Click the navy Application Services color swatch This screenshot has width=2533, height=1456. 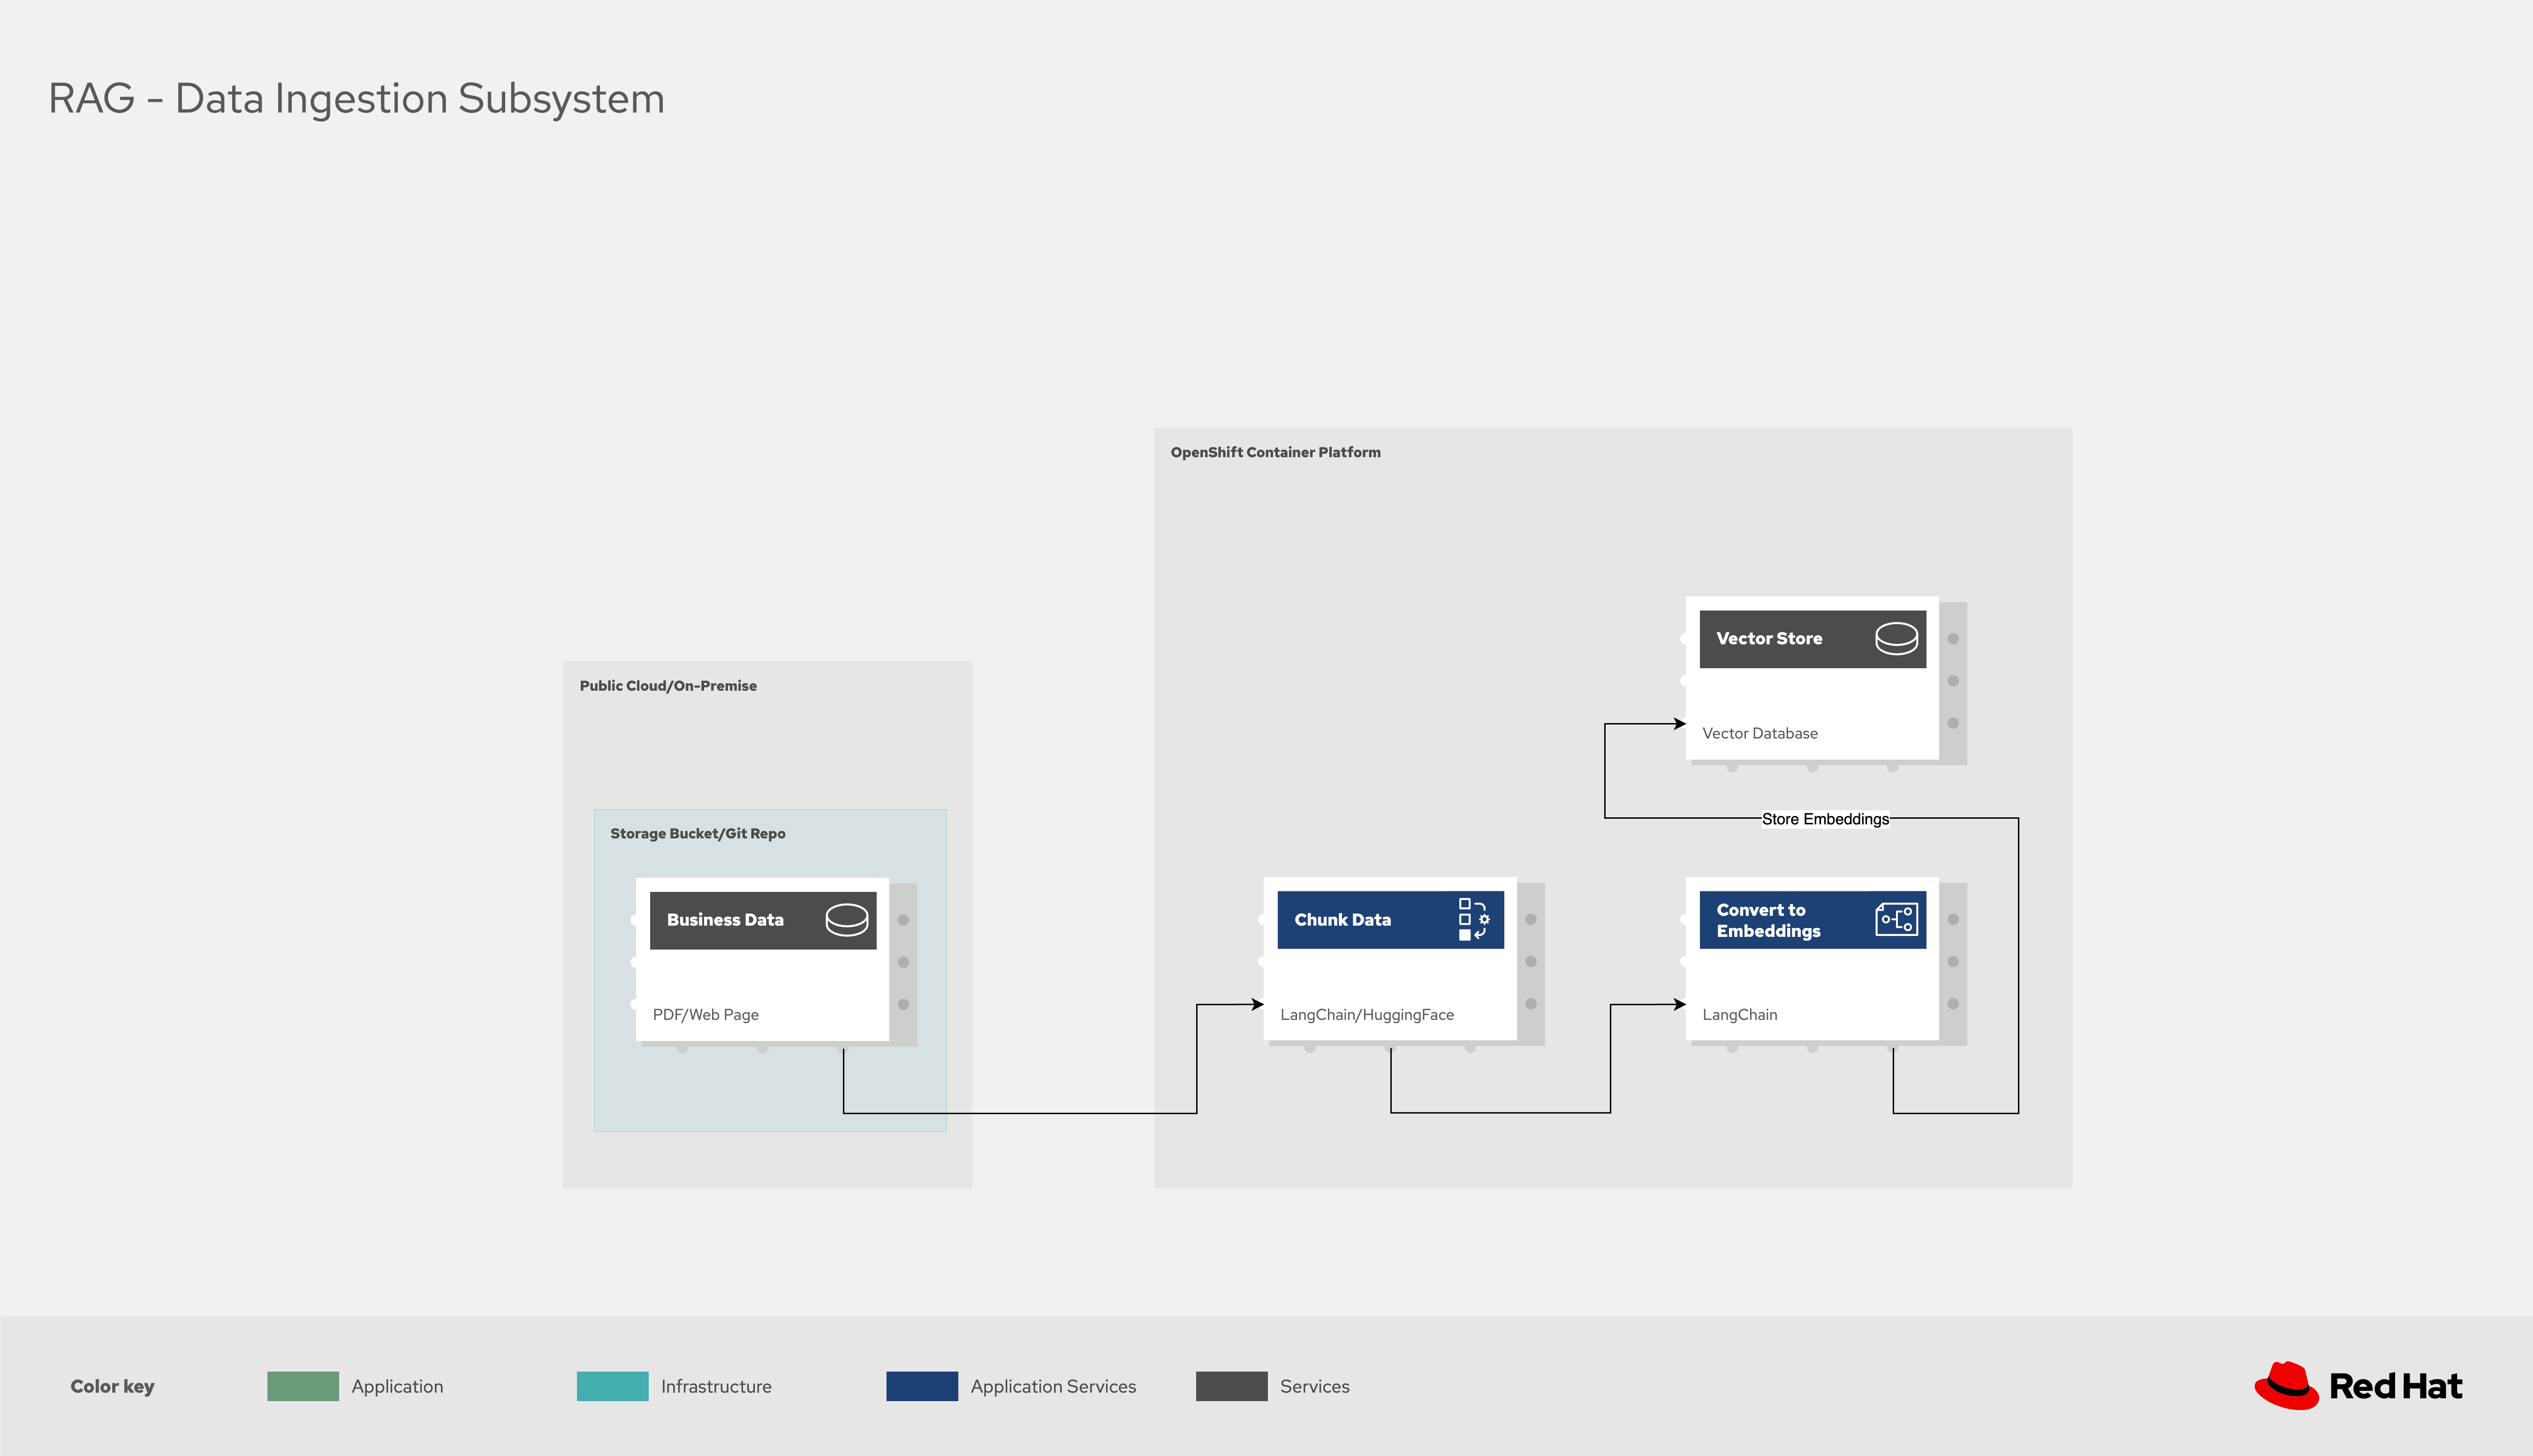pyautogui.click(x=922, y=1386)
